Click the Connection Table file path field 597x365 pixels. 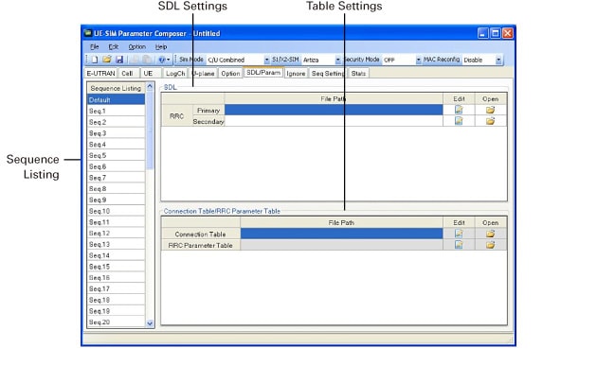pos(341,234)
